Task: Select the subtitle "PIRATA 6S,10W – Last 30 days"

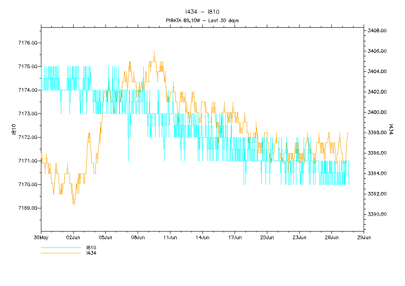Action: [x=202, y=20]
